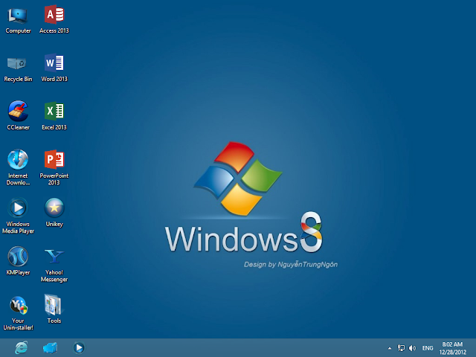The height and width of the screenshot is (357, 476).
Task: Open File Explorer from the taskbar
Action: (x=50, y=348)
